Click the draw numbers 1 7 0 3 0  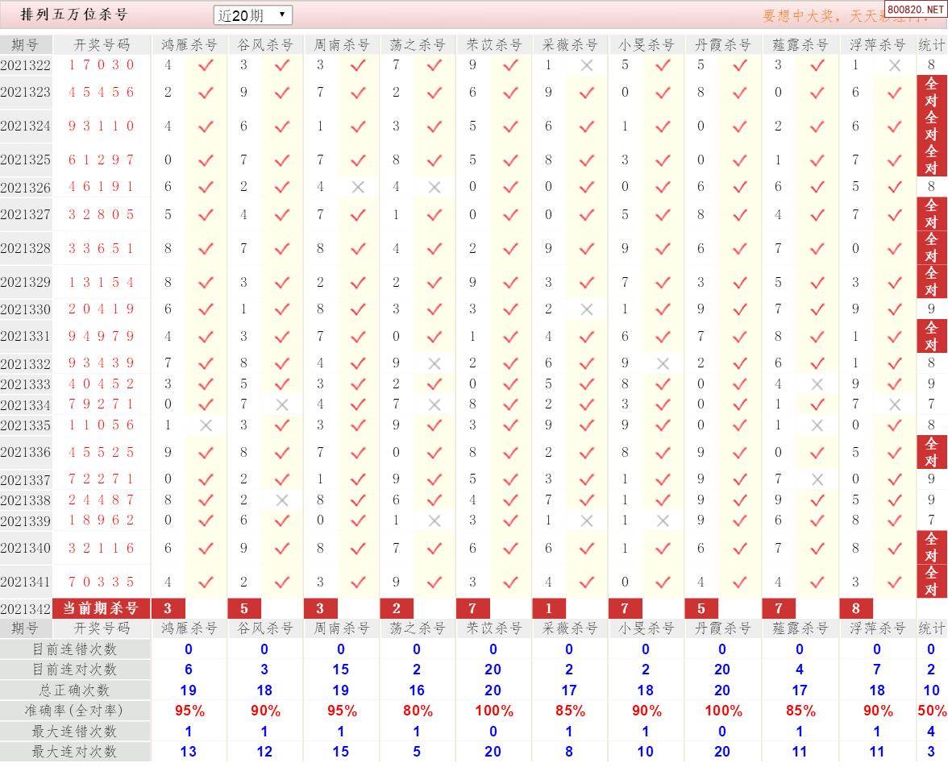pyautogui.click(x=101, y=64)
